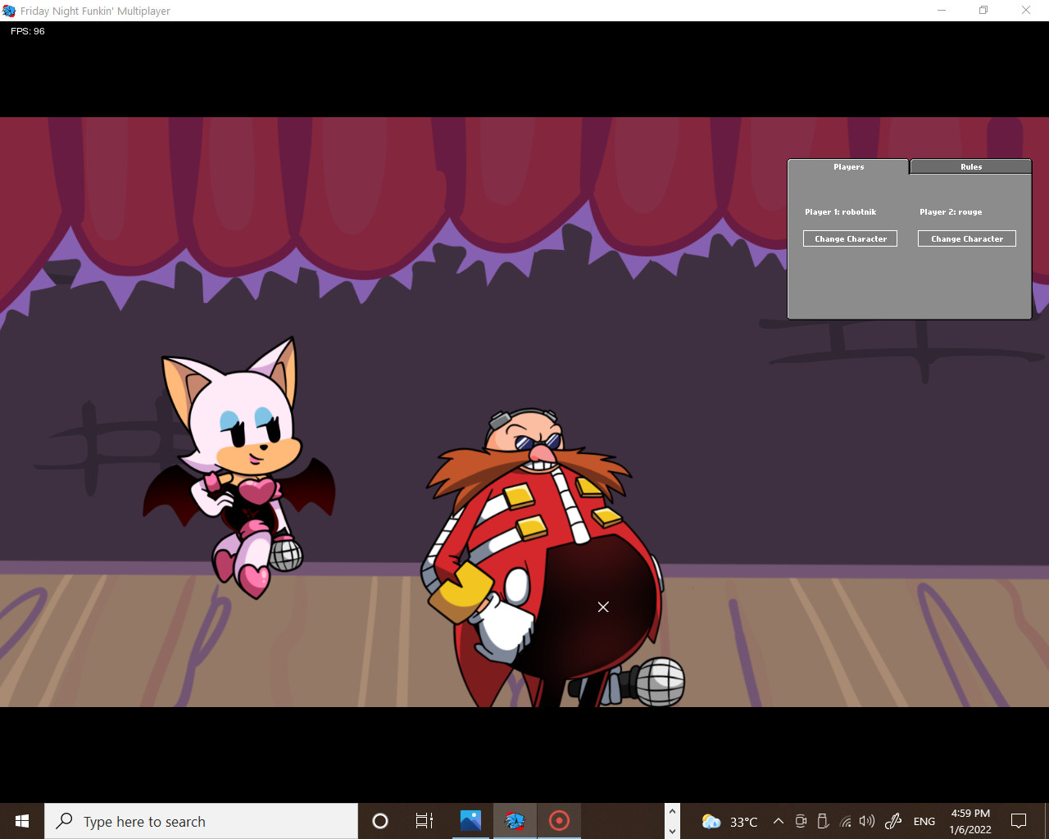1049x839 pixels.
Task: Open the Action Center notification icon
Action: [1019, 821]
